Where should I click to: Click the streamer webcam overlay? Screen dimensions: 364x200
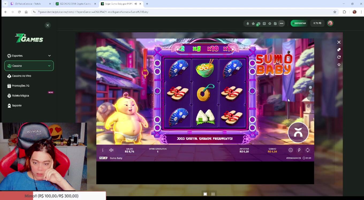[x=43, y=156]
